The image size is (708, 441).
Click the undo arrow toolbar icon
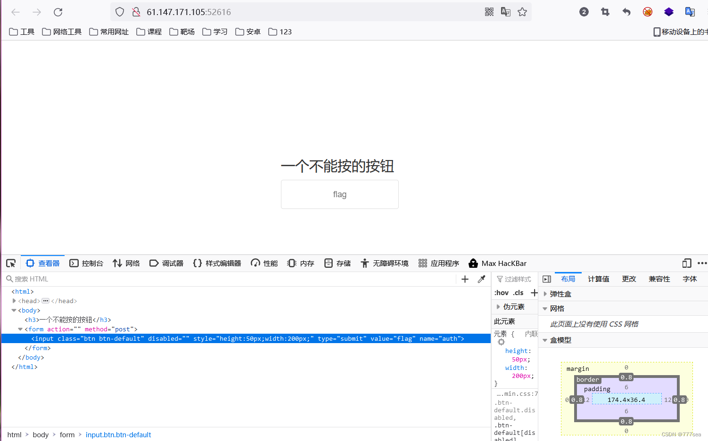(x=626, y=12)
